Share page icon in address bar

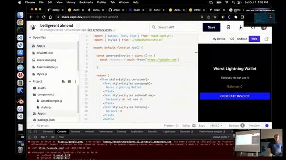209,17
